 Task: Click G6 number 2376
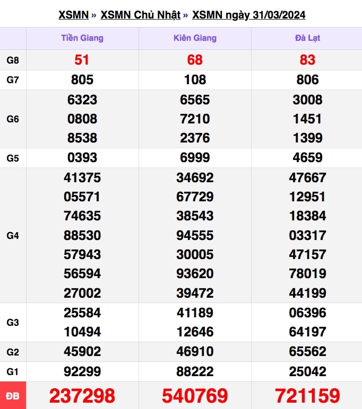tap(195, 138)
